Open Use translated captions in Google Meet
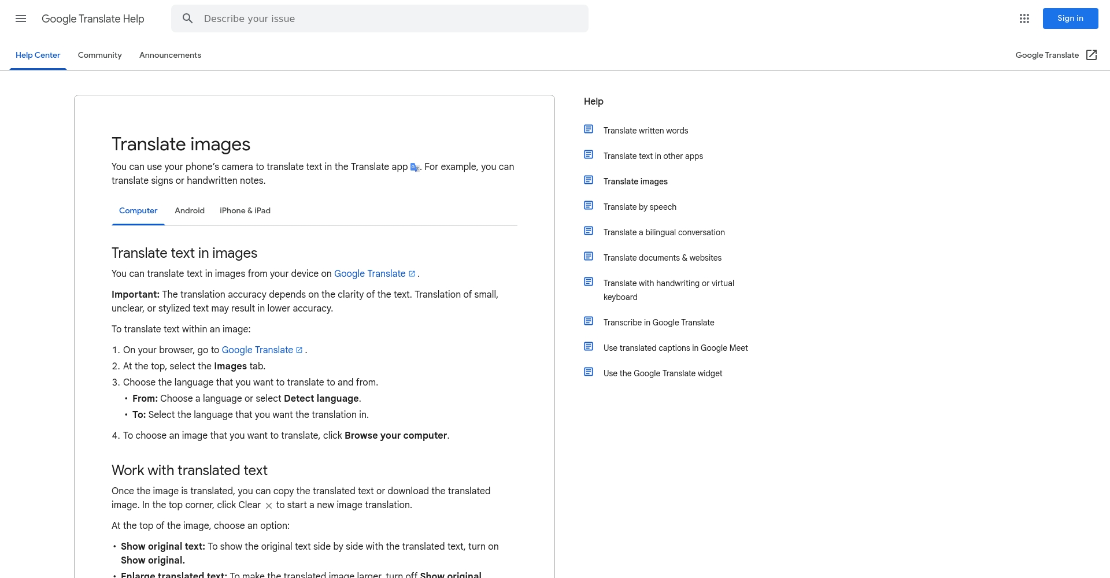 click(675, 348)
